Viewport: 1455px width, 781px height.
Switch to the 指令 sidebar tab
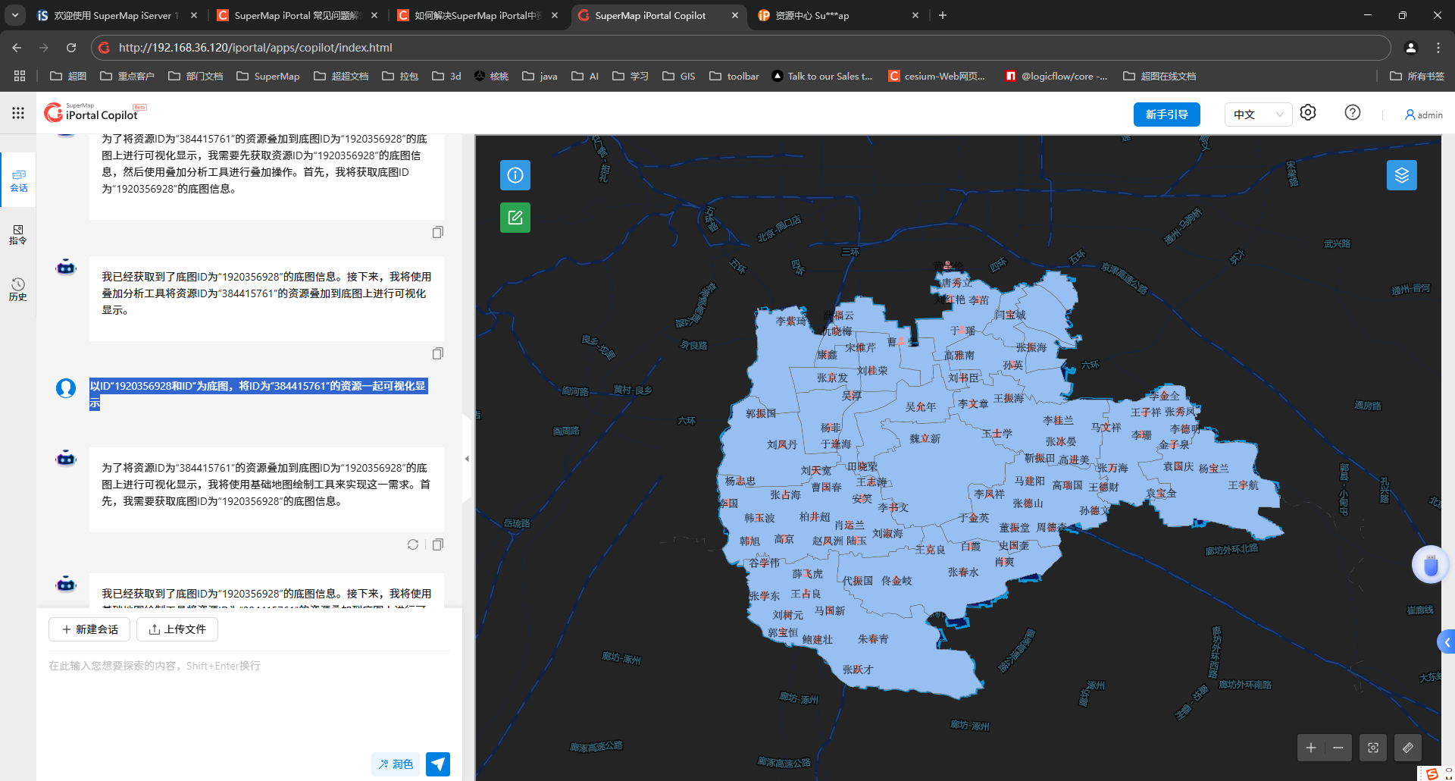18,234
